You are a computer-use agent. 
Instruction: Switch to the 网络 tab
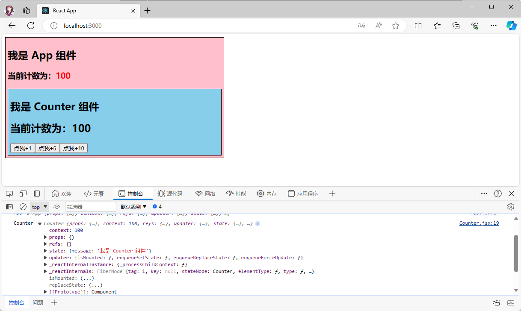click(x=205, y=194)
